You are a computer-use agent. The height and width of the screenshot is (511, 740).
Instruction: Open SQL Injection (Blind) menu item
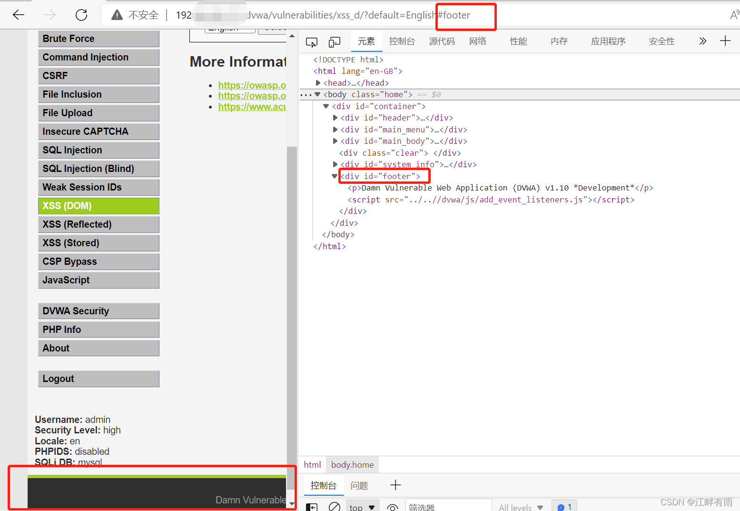click(99, 169)
